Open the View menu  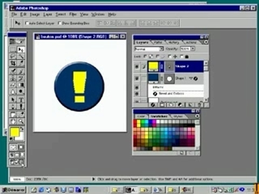pos(84,15)
